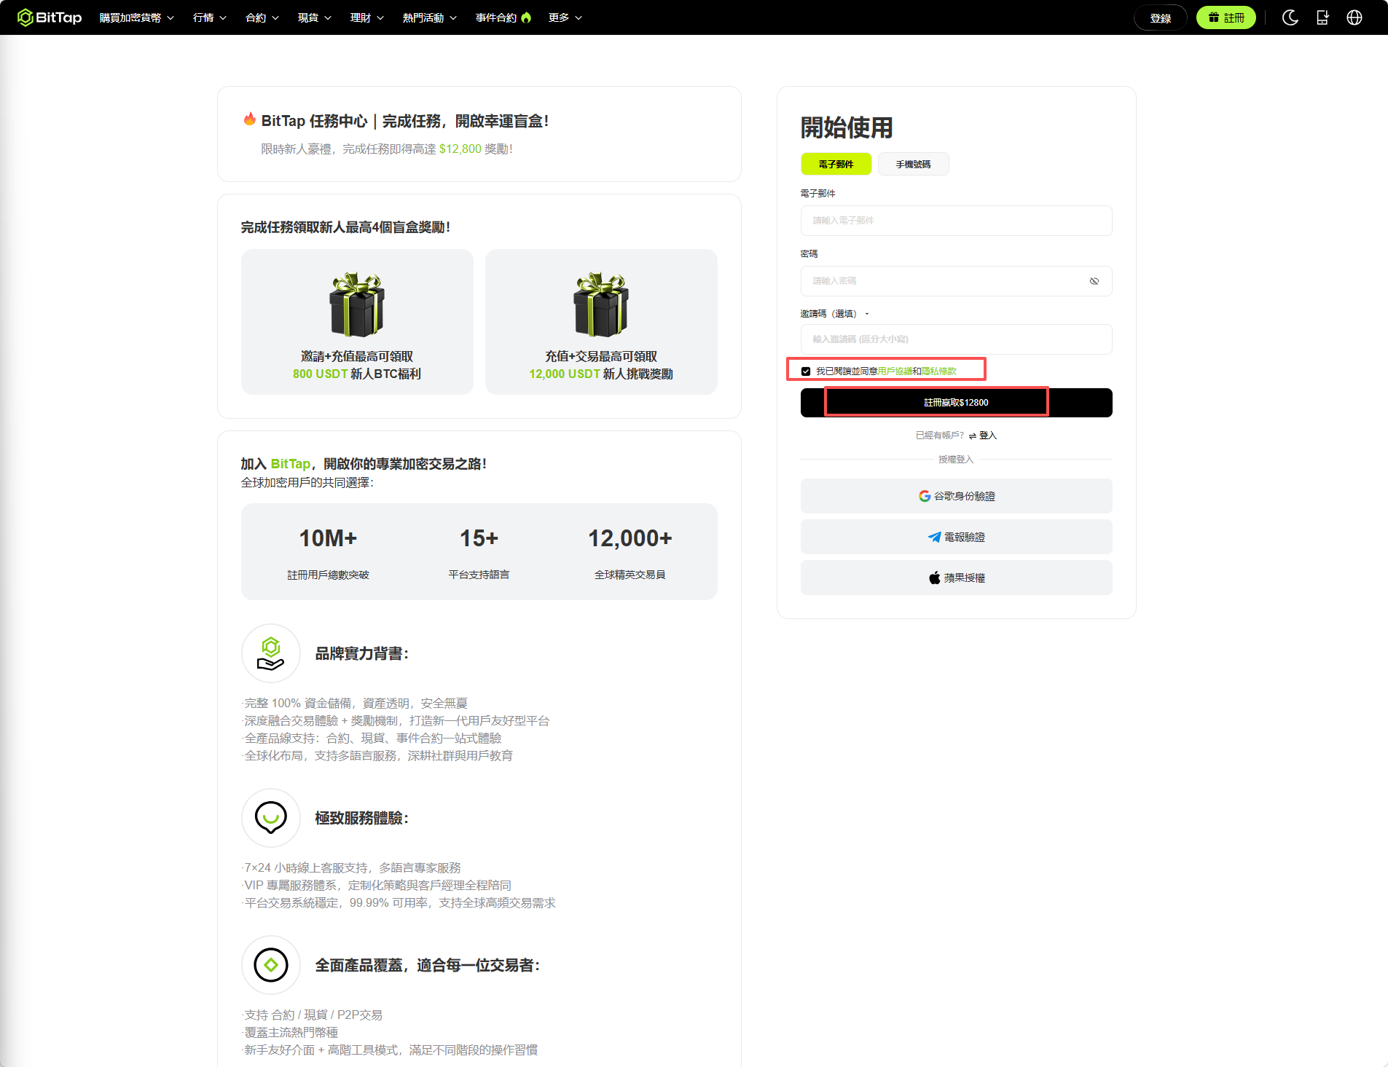Select the 電子郵件 registration tab
1388x1067 pixels.
(x=836, y=164)
